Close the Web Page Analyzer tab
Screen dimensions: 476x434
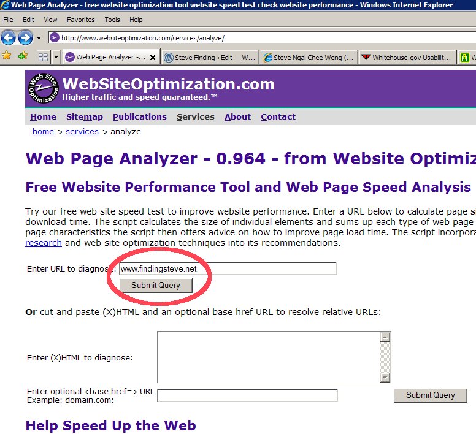click(x=153, y=58)
